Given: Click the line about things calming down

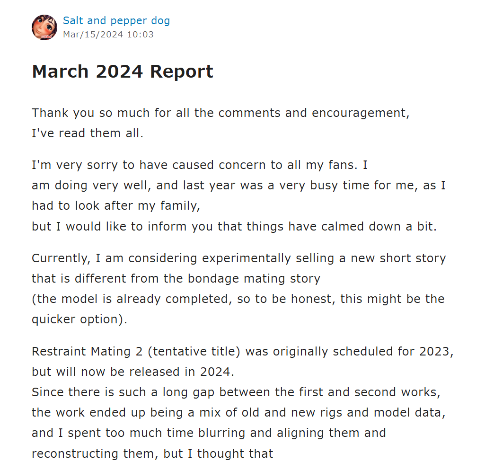Looking at the screenshot, I should point(234,227).
